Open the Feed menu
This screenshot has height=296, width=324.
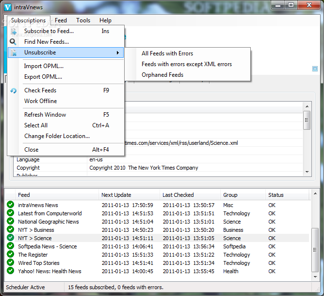[x=61, y=20]
